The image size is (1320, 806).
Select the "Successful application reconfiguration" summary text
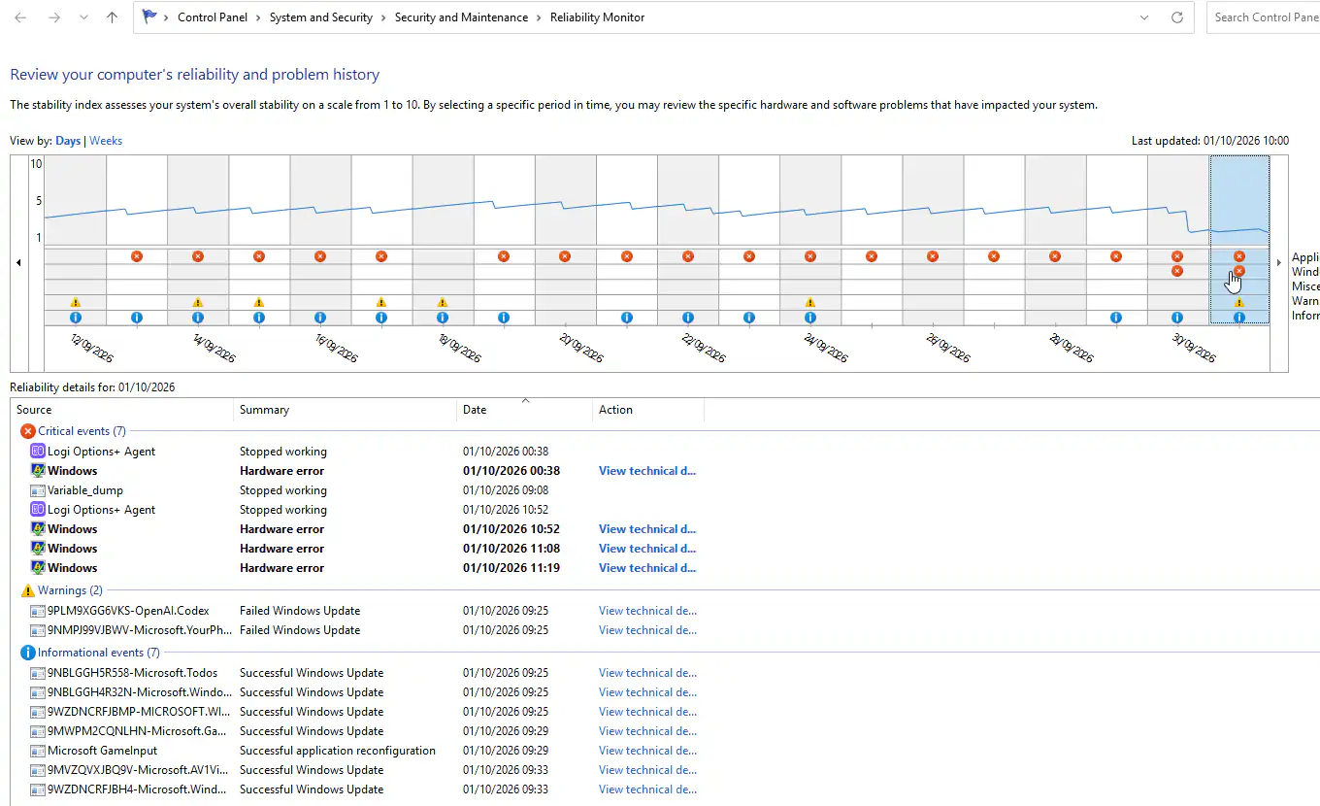tap(338, 751)
